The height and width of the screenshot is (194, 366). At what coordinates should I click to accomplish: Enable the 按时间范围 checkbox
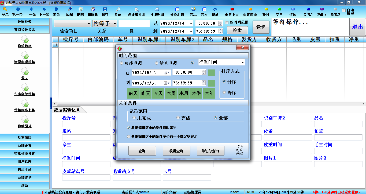click(x=227, y=22)
